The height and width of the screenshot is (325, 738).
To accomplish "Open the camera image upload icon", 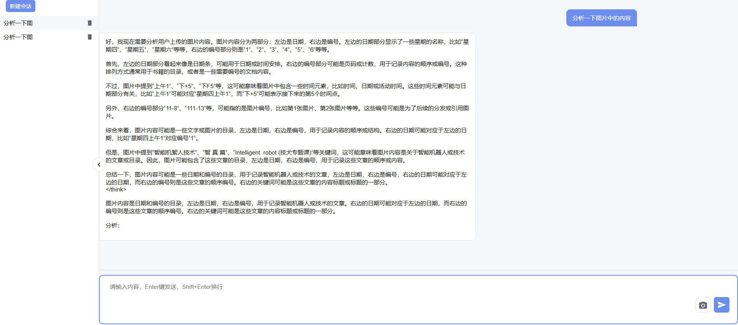I will (x=703, y=305).
